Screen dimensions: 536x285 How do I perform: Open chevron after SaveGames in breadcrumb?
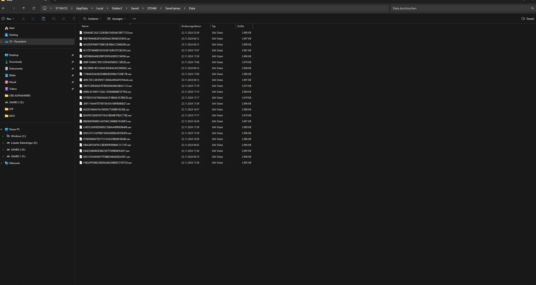185,8
